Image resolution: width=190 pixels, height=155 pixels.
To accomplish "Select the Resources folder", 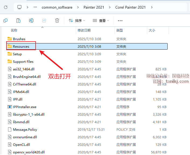I will pos(21,47).
